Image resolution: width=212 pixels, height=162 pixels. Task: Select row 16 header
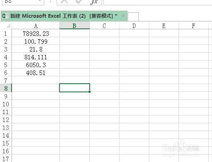click(x=6, y=151)
